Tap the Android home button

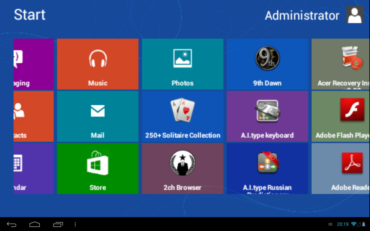point(35,224)
